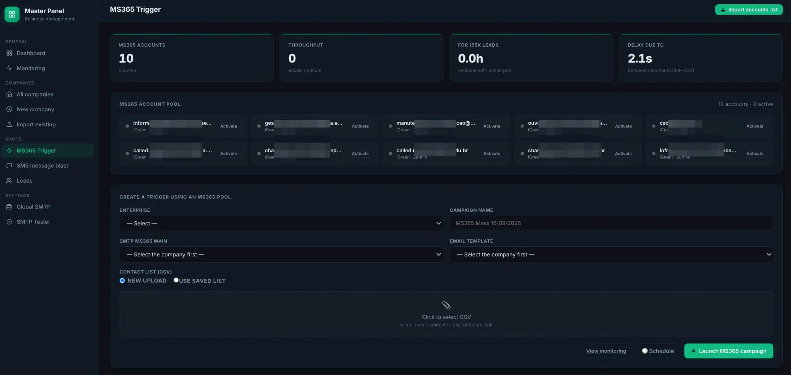Select the NEW UPLOAD radio option

tap(122, 280)
